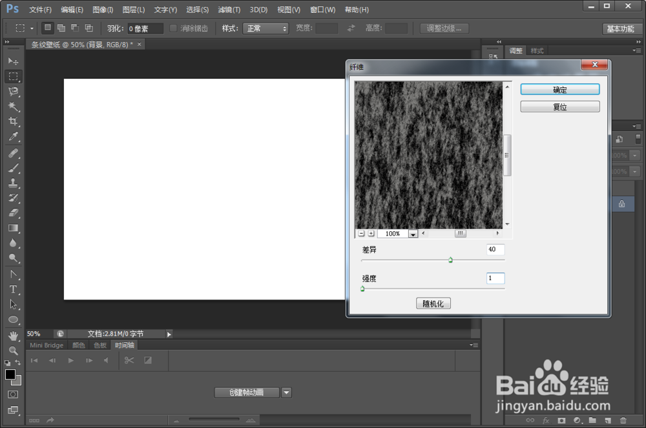
Task: Open the preview zoom percentage dropdown
Action: (413, 234)
